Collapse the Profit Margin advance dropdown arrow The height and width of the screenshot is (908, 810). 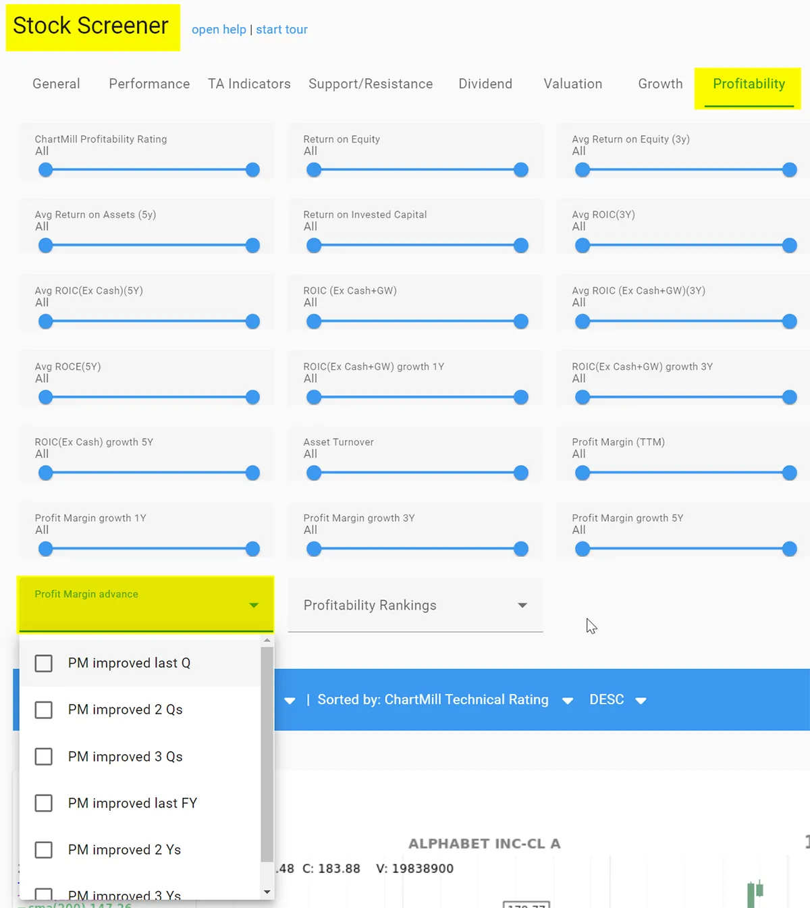254,605
